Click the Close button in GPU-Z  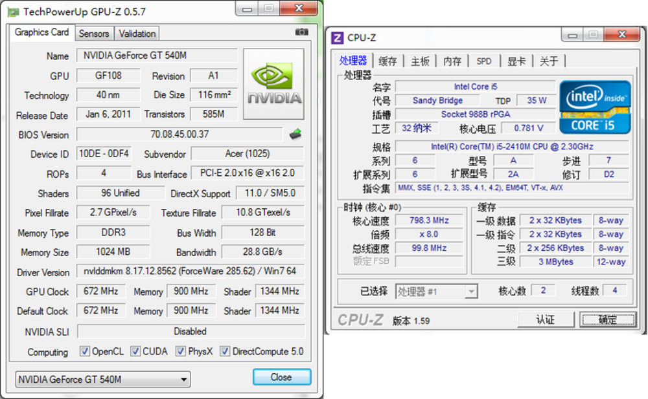(x=281, y=377)
